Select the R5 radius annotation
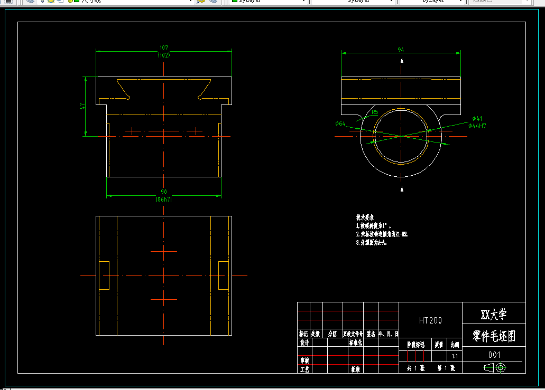Image resolution: width=545 pixels, height=390 pixels. [375, 112]
